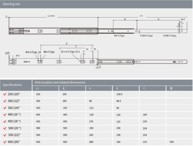Click the C value 224 in the 600 row
193x146 pixels.
pos(145,142)
